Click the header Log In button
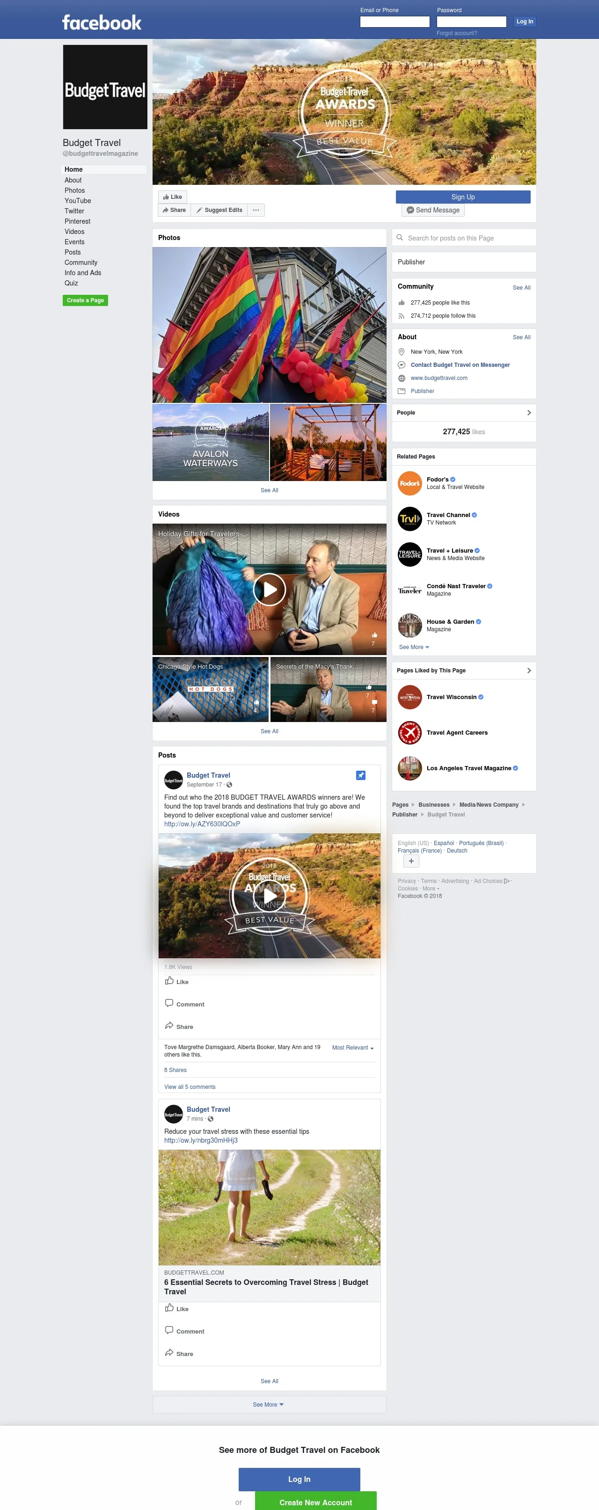The height and width of the screenshot is (1510, 599). pos(525,22)
